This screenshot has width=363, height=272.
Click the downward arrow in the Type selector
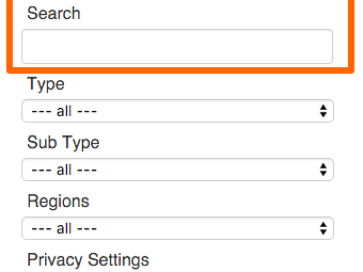[323, 114]
